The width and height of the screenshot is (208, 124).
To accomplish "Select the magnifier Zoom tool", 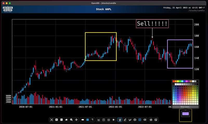I will pos(71,120).
